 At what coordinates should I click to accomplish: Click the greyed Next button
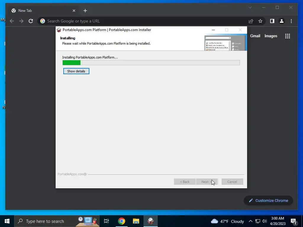[x=207, y=182]
